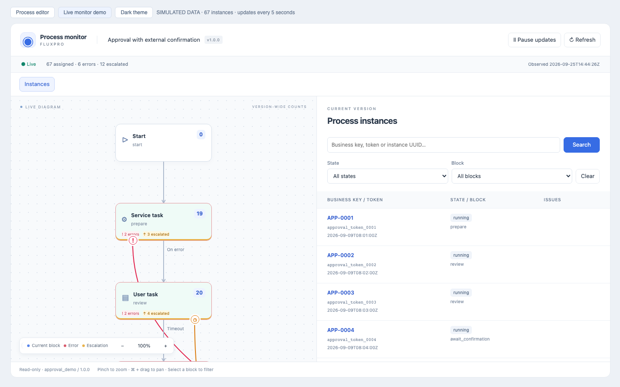Clear the instance filters

[x=588, y=176]
